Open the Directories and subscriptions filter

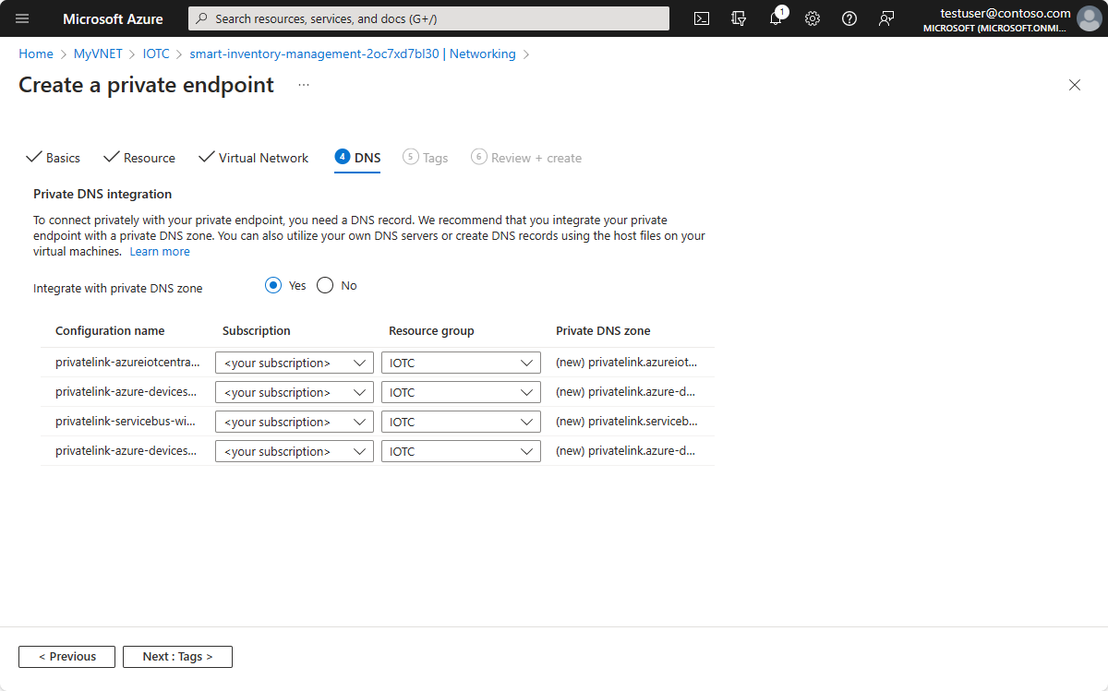coord(739,18)
